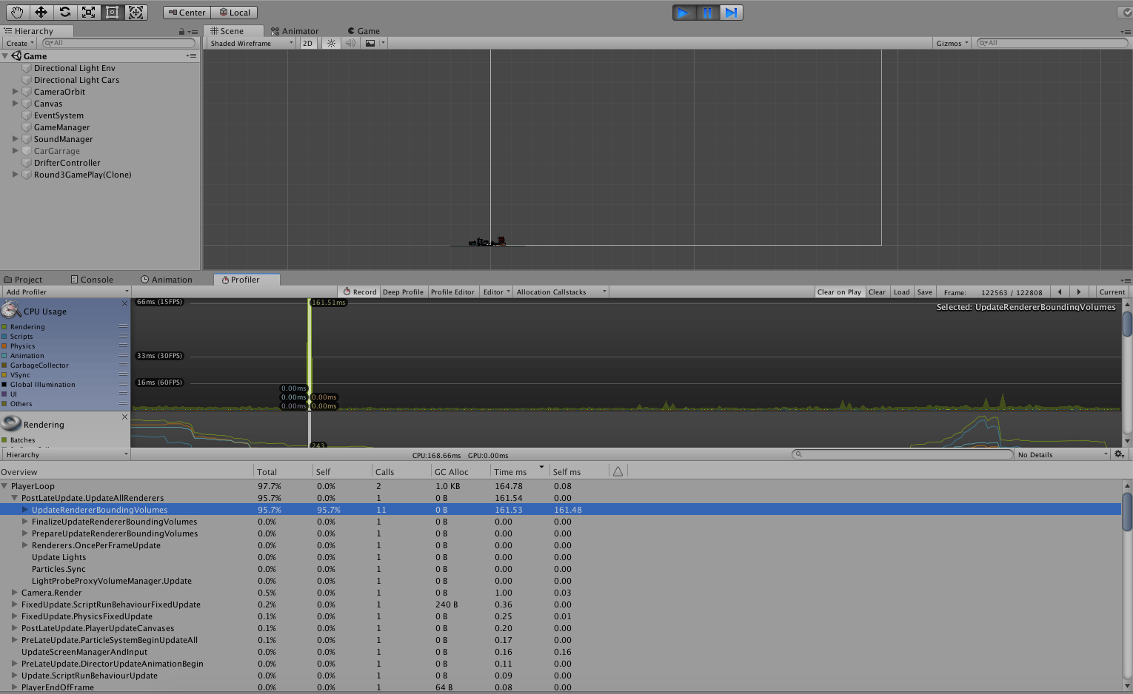Toggle Local handle rotation
This screenshot has width=1133, height=694.
click(x=234, y=13)
